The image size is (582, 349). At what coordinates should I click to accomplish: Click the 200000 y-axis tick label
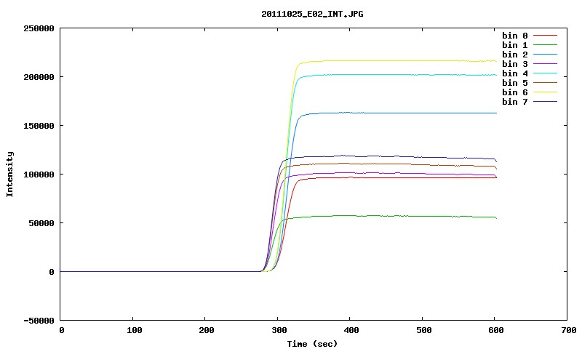point(39,77)
